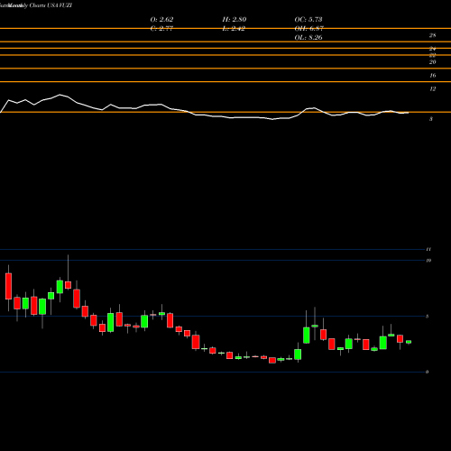Click the '12' upper axis label
This screenshot has width=451, height=451.
(x=432, y=89)
